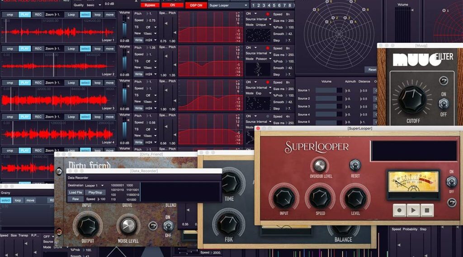Click the FBK knob on the delay plugin
Image resolution: width=463 pixels, height=257 pixels.
tap(229, 222)
